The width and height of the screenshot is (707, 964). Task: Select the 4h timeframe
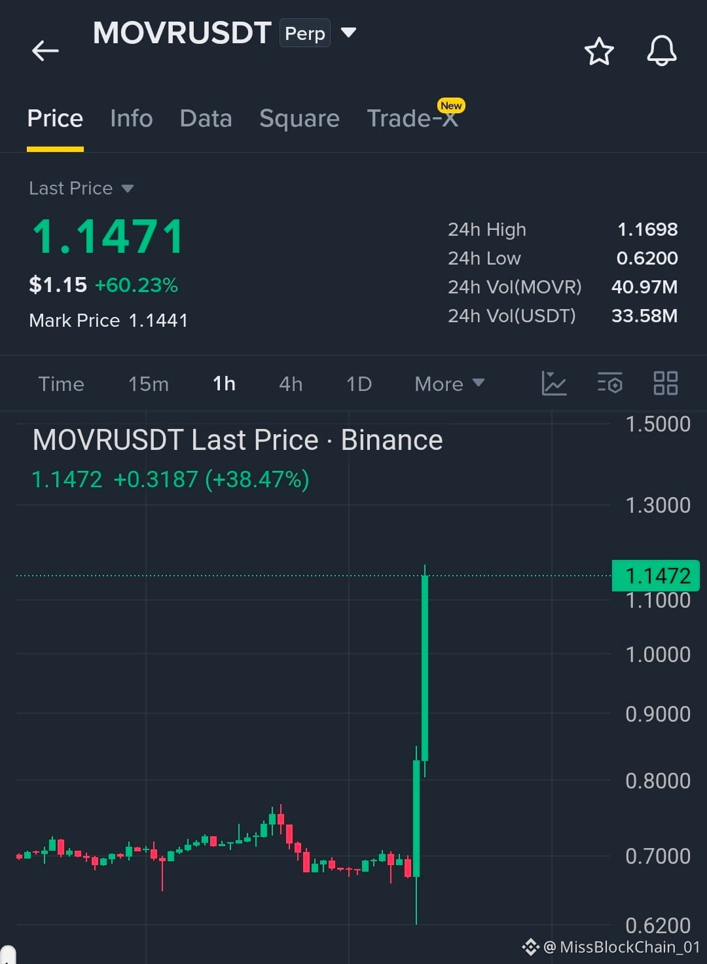pos(291,384)
